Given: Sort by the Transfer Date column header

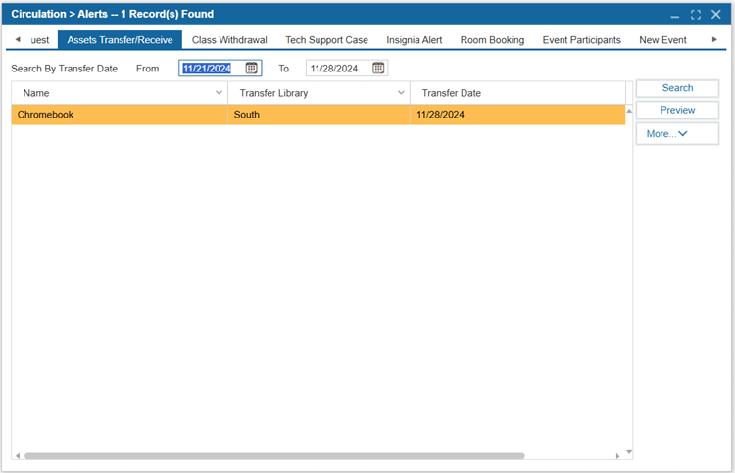Looking at the screenshot, I should point(518,93).
